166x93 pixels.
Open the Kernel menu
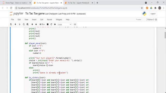[50, 20]
